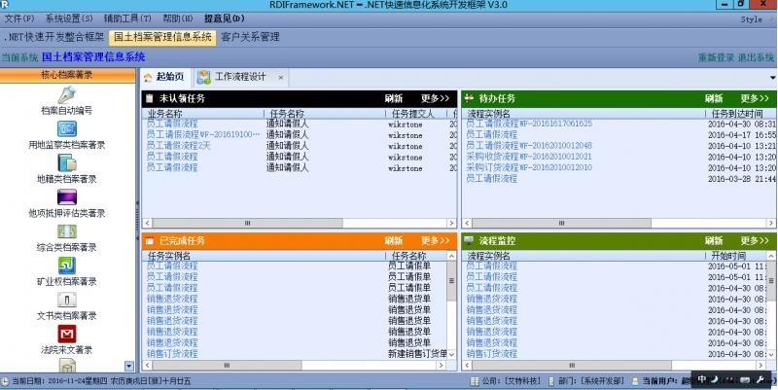This screenshot has height=390, width=778.
Task: Open the 帮助(H) menu
Action: coord(178,18)
